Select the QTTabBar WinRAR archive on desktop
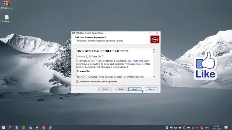Screen dimensions: 232x130 [x=7, y=5]
